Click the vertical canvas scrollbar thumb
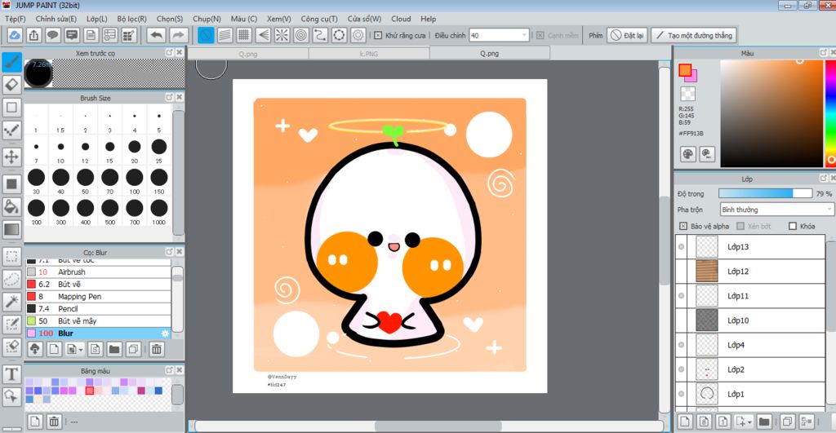 665,241
